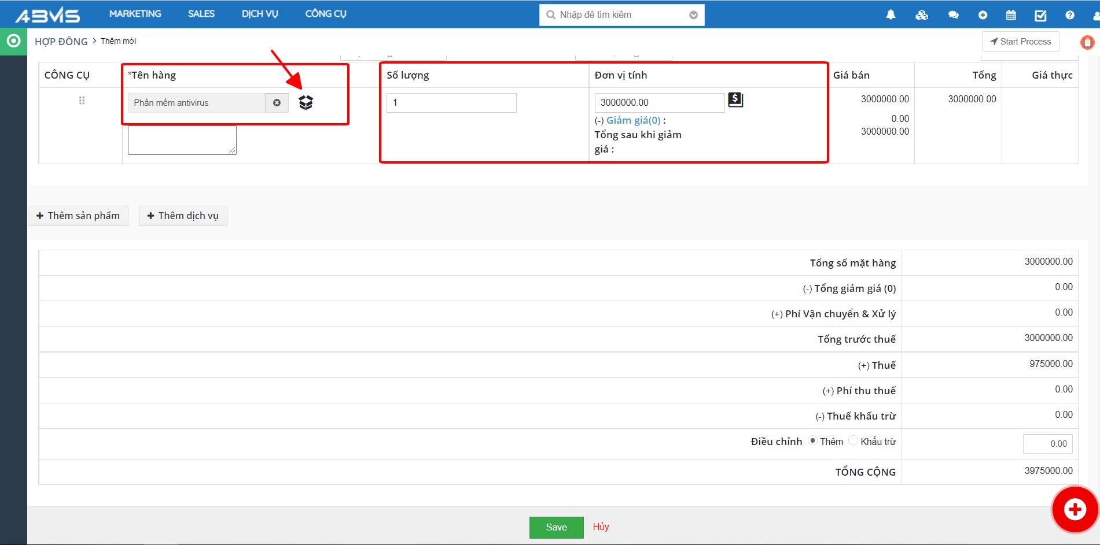The height and width of the screenshot is (545, 1100).
Task: Select the 'Khấu trừ' adjustment radio button
Action: click(x=853, y=441)
